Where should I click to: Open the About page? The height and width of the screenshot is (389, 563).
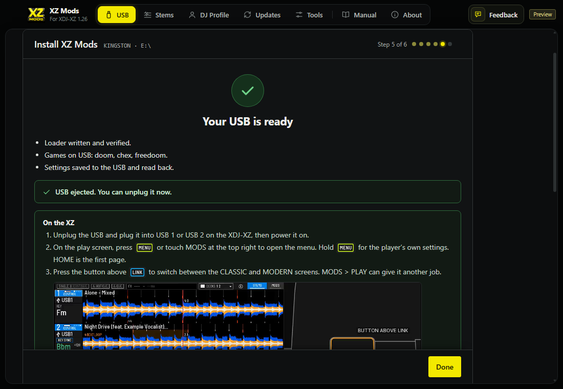pos(406,15)
